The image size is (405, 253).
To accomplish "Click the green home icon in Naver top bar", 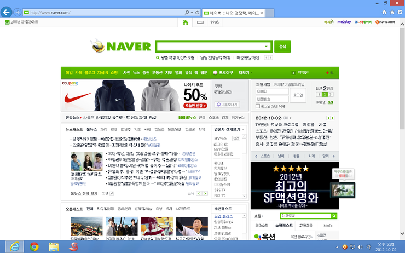I will click(x=186, y=22).
